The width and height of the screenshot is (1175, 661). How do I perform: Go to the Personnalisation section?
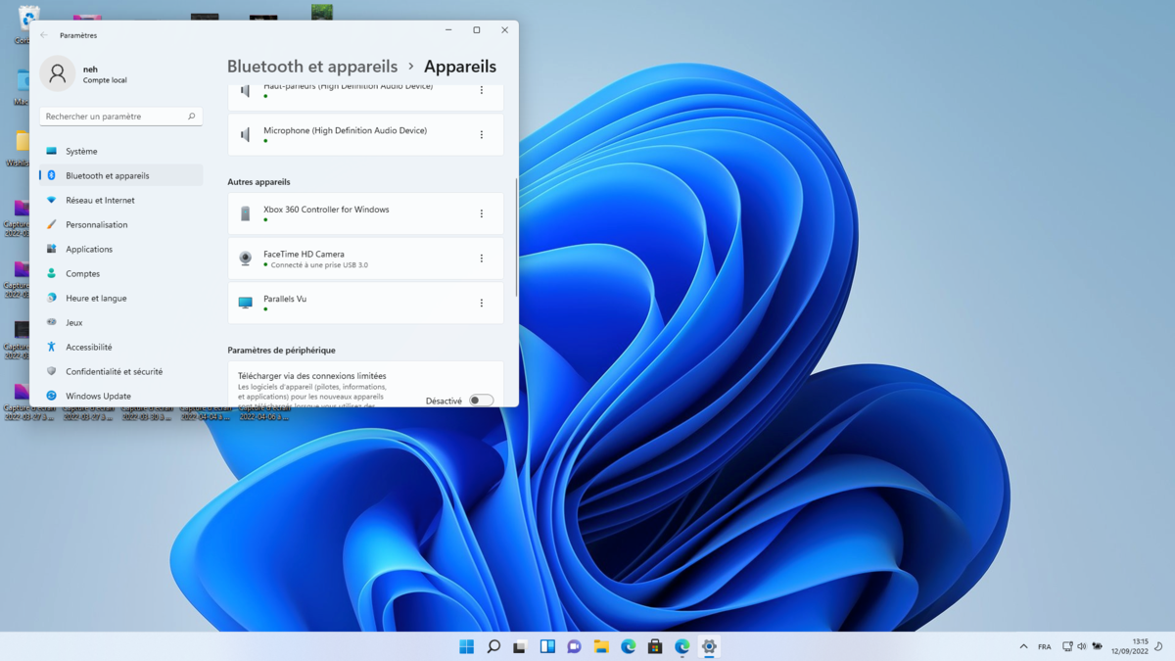pos(121,224)
